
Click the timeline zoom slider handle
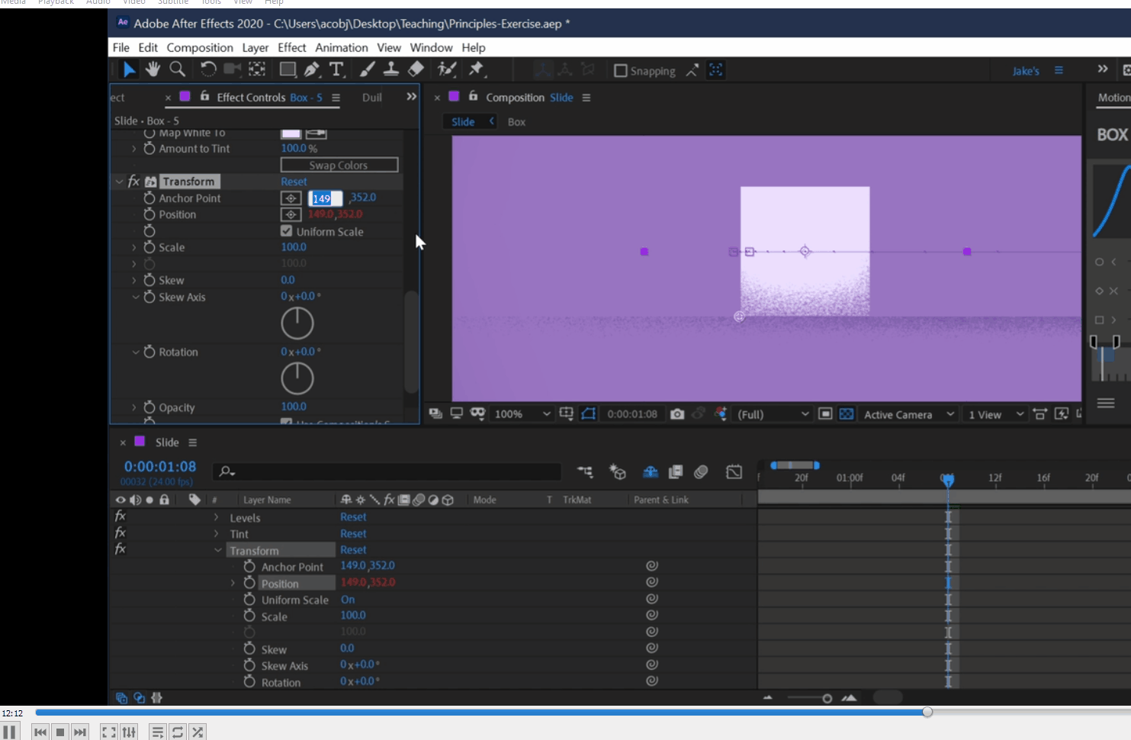(827, 698)
